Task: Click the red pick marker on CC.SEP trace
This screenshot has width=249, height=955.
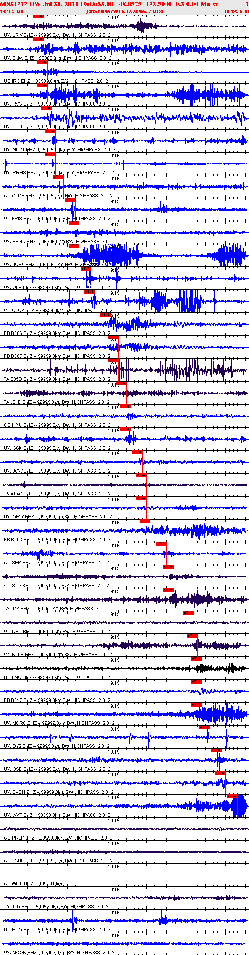Action: [x=161, y=544]
